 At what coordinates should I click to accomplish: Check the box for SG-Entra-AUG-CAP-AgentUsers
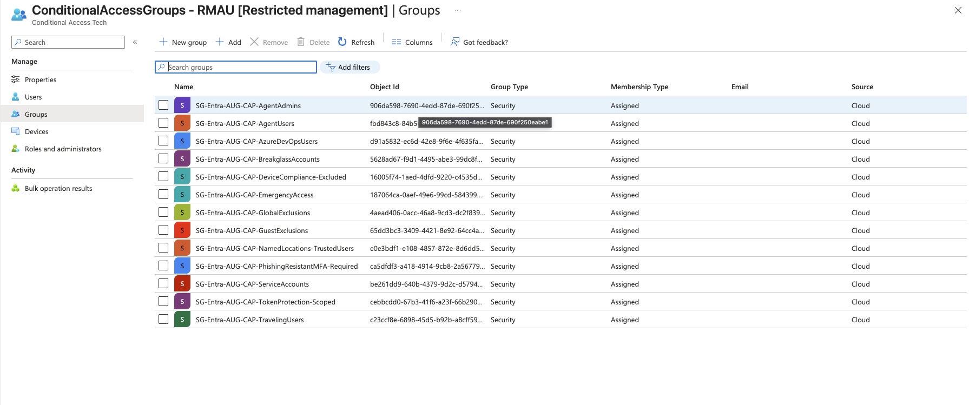[163, 123]
